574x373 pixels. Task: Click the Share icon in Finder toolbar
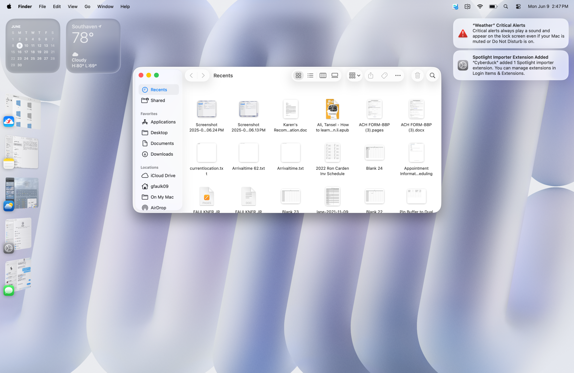click(371, 75)
